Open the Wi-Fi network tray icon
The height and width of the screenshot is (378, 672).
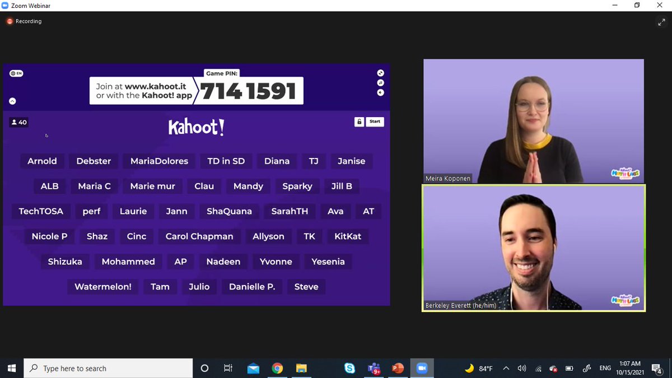(x=538, y=368)
